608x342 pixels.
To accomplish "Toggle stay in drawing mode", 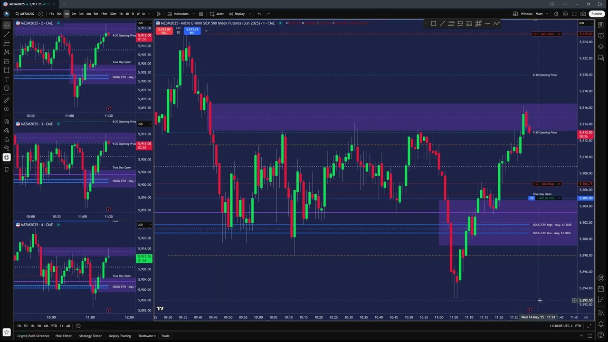I will tap(7, 130).
